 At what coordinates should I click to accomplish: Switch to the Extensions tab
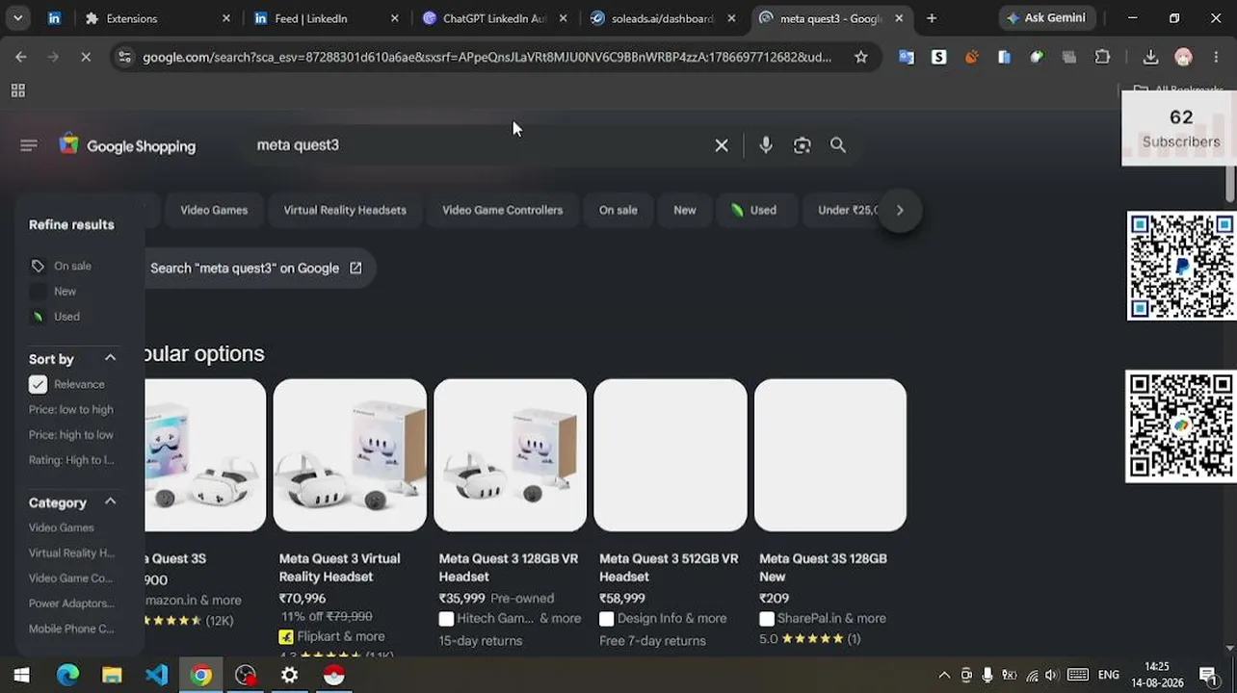tap(158, 18)
